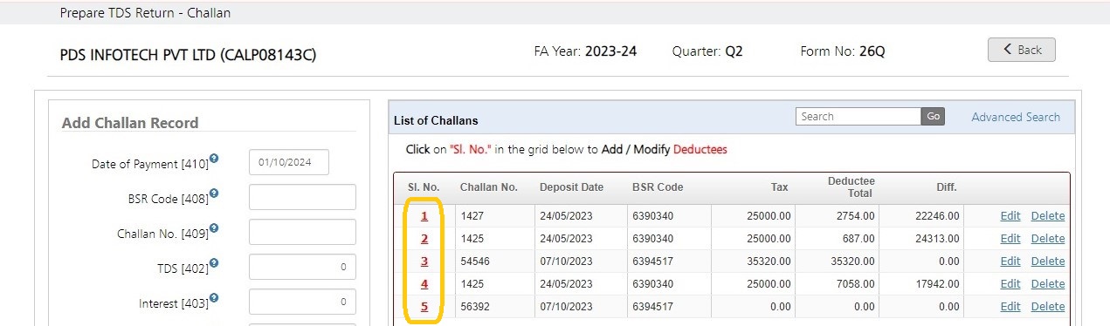Focus the challan Search box
This screenshot has height=326, width=1110.
point(858,117)
